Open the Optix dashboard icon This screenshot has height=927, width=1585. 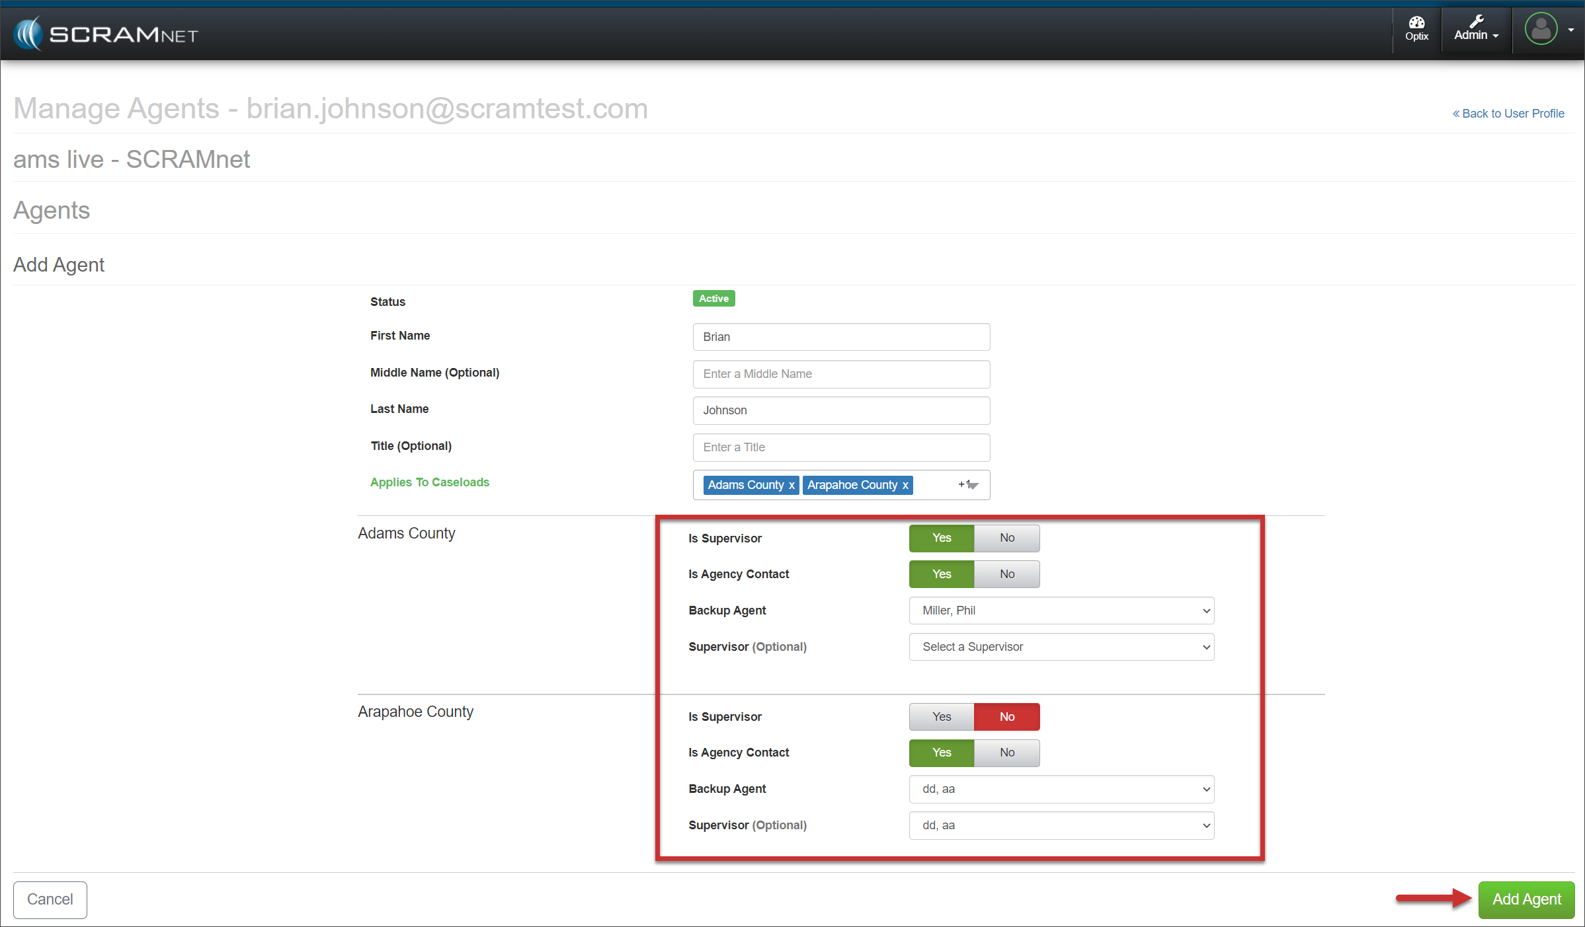tap(1416, 28)
